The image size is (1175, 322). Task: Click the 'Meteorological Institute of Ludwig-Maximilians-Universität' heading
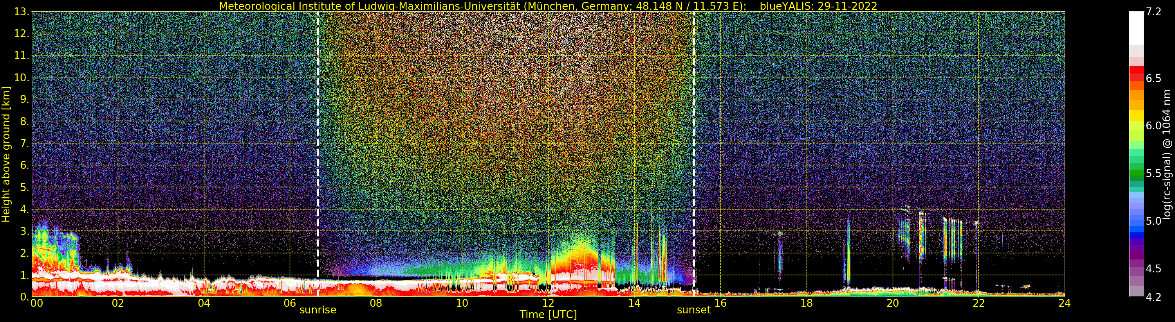click(370, 6)
